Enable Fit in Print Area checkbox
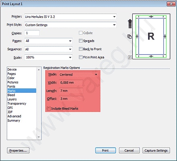Viewport: 177px width, 161px height. [x=80, y=57]
